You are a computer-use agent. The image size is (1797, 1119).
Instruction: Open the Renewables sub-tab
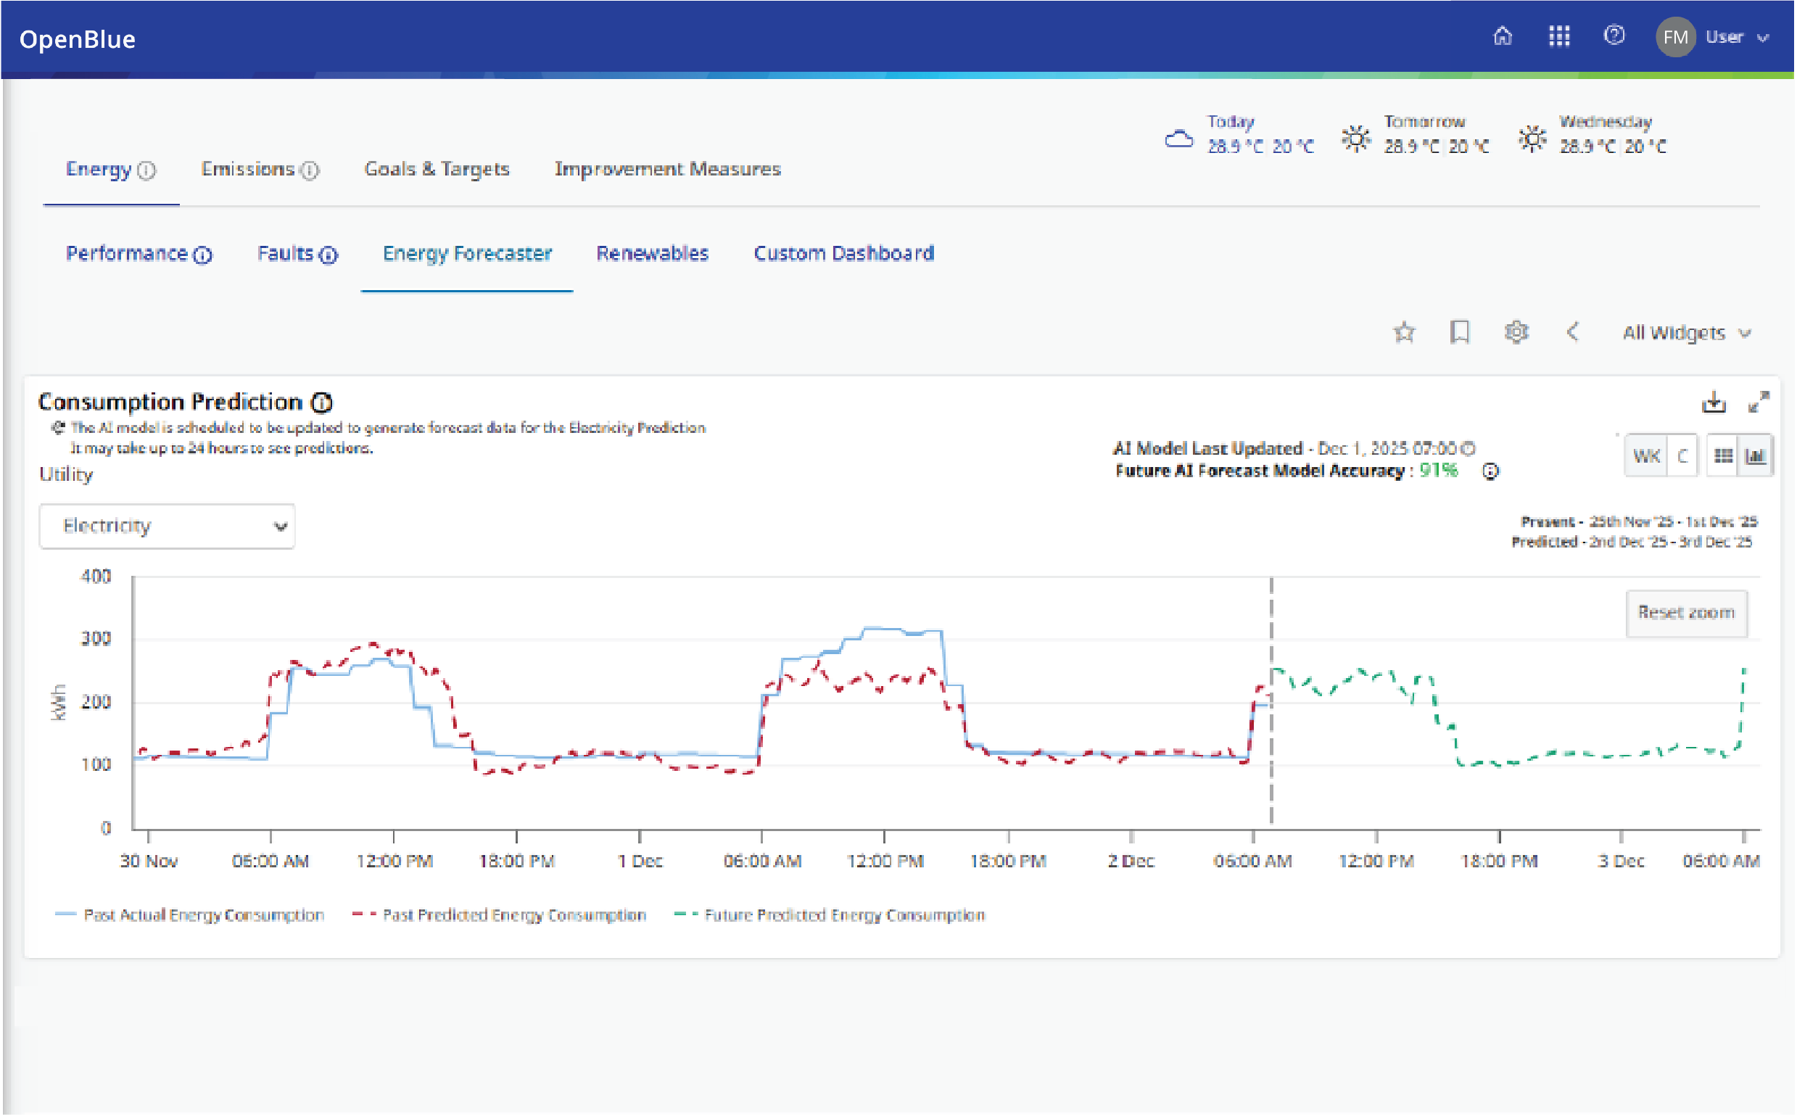pyautogui.click(x=653, y=254)
